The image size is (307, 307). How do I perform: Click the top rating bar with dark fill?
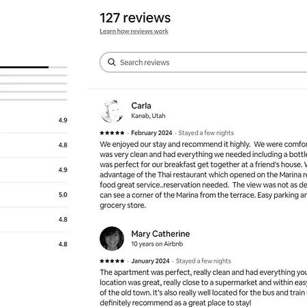pos(33,67)
